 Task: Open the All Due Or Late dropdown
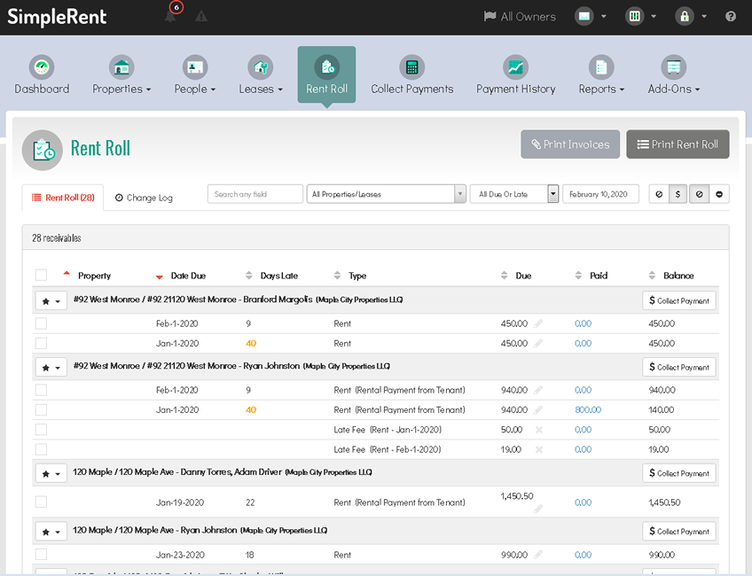(x=514, y=194)
